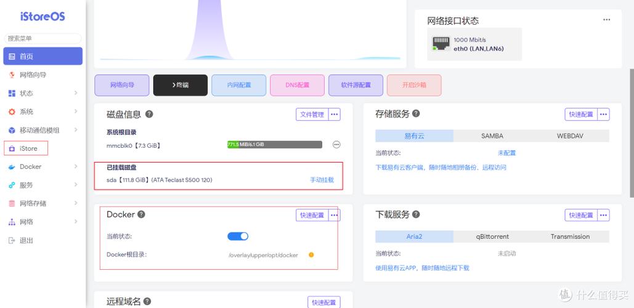Open the 首页 menu item

43,56
